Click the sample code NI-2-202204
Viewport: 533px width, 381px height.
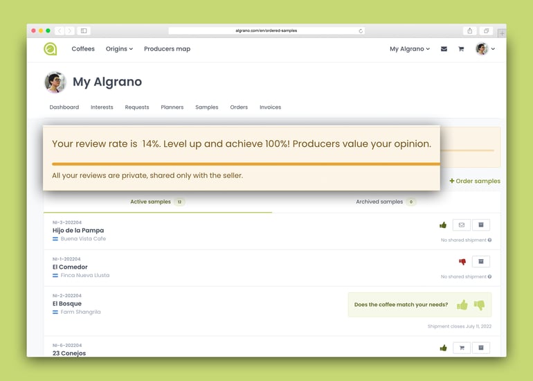pos(67,296)
